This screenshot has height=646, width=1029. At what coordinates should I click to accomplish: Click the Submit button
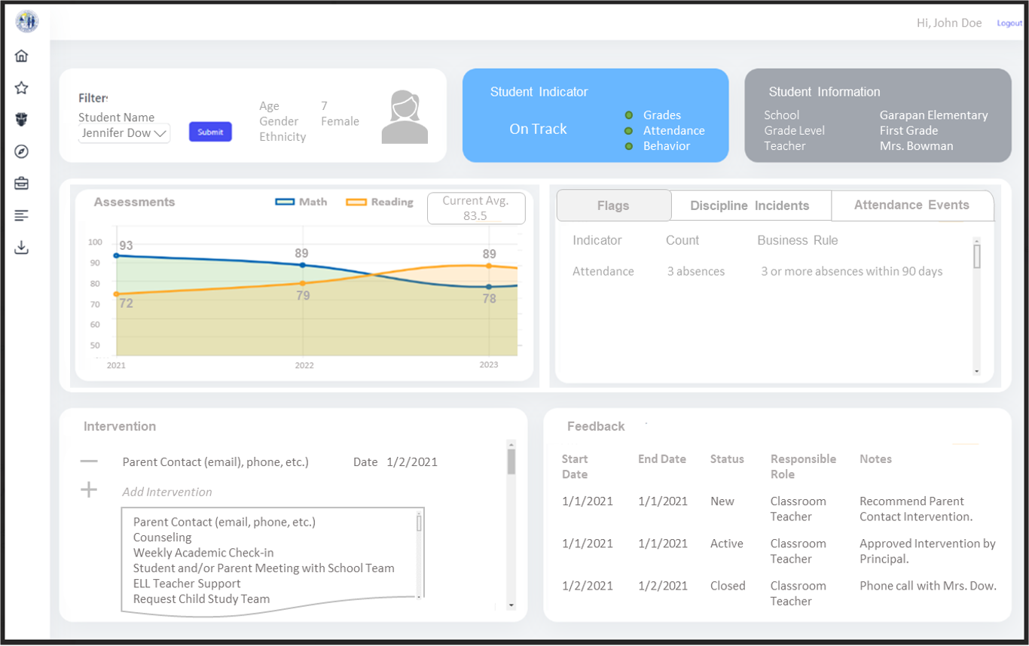[209, 131]
